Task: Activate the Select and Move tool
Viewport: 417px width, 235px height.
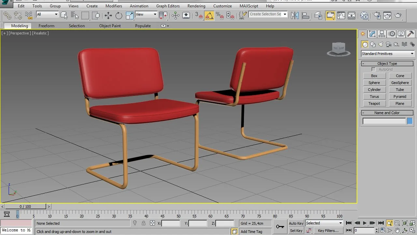Action: [108, 15]
